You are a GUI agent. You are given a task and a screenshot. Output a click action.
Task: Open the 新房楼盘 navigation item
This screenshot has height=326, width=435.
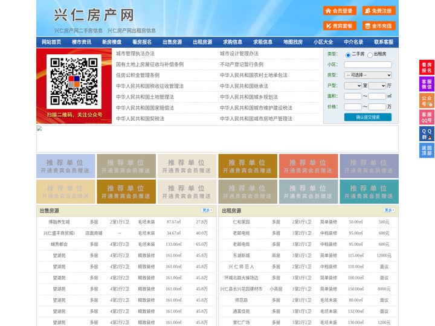112,42
